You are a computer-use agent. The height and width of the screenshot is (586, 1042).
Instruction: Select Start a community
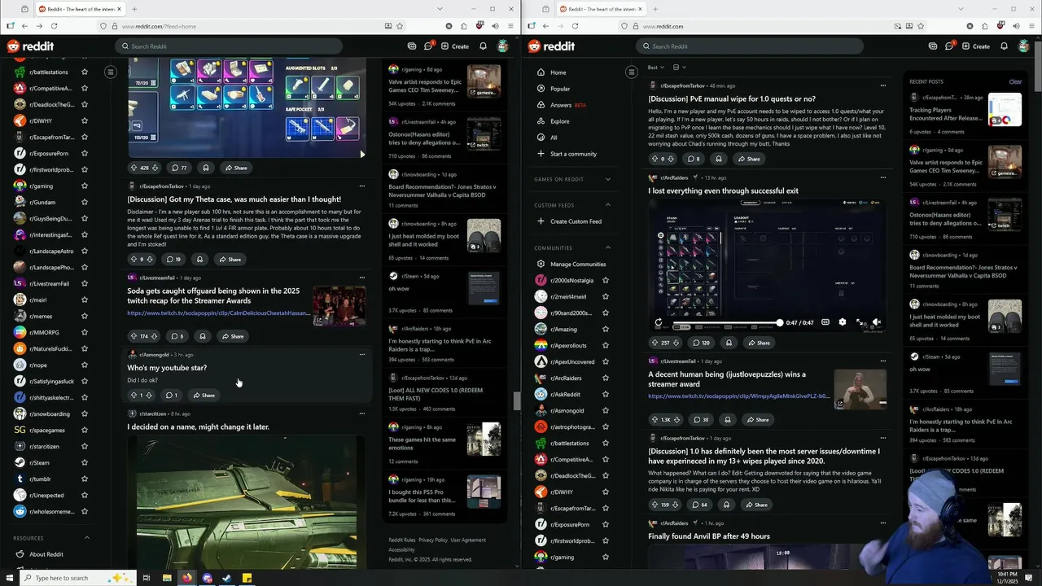point(572,154)
